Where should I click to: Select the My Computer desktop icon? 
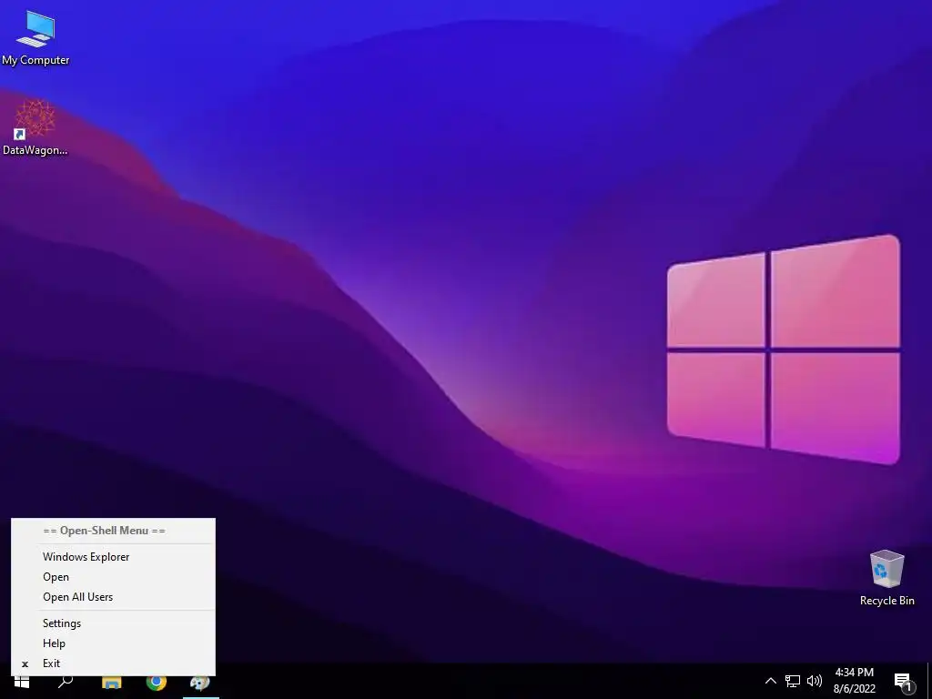[35, 37]
